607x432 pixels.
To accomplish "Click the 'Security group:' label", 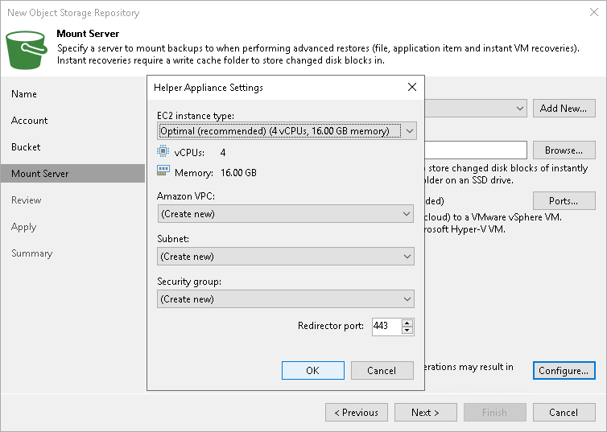I will point(189,282).
